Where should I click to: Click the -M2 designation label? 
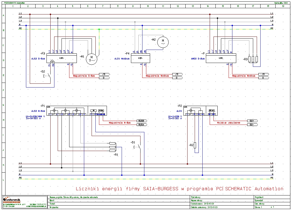point(153,40)
